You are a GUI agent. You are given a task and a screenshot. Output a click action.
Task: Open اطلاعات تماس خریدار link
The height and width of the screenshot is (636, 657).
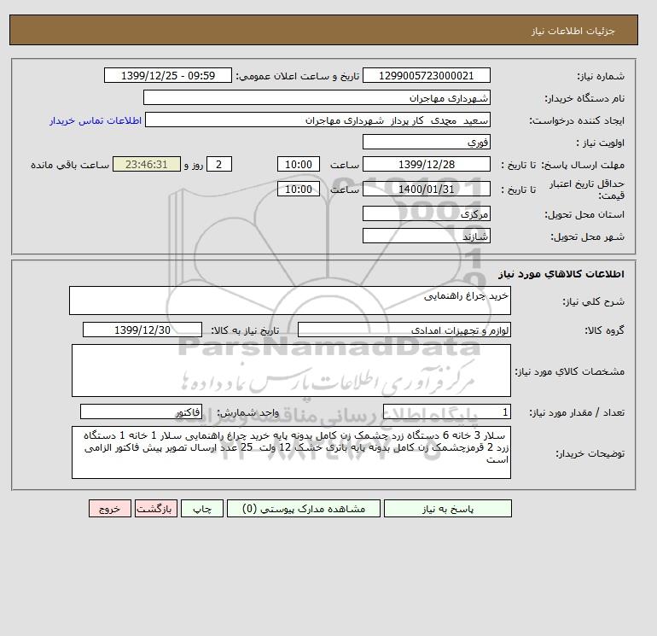pyautogui.click(x=96, y=120)
